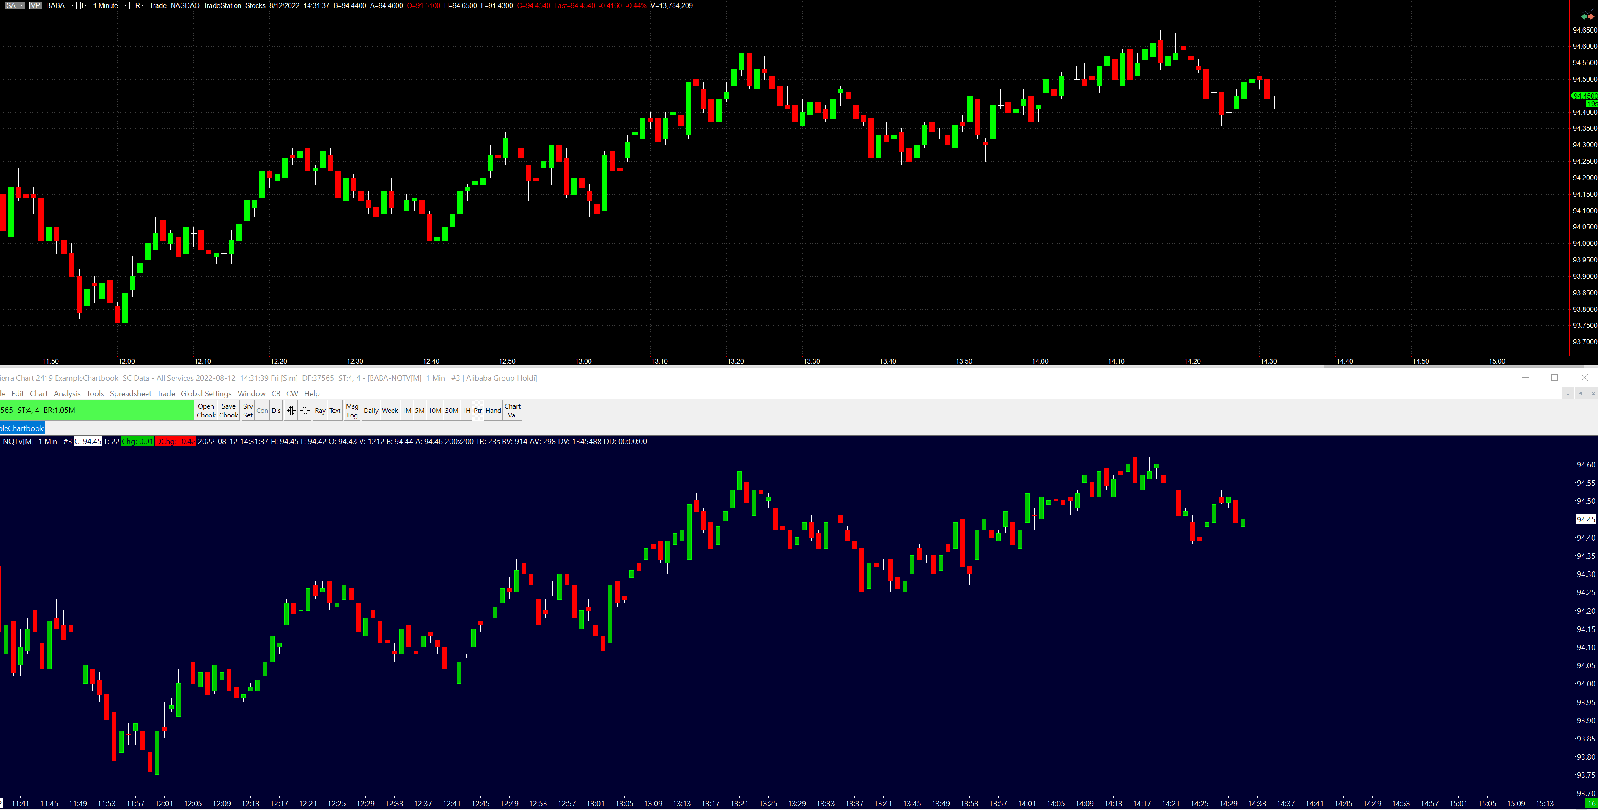Switch chart to 5M timeframe
Image resolution: width=1598 pixels, height=810 pixels.
[420, 411]
